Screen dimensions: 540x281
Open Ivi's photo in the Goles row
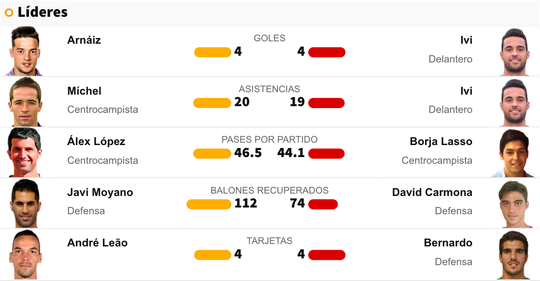click(515, 51)
